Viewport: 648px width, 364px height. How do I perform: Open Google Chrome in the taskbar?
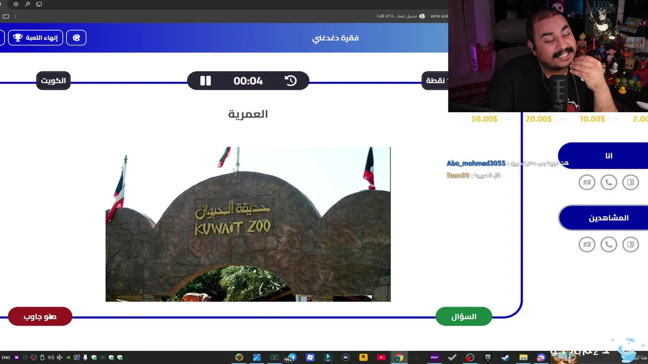click(x=399, y=357)
